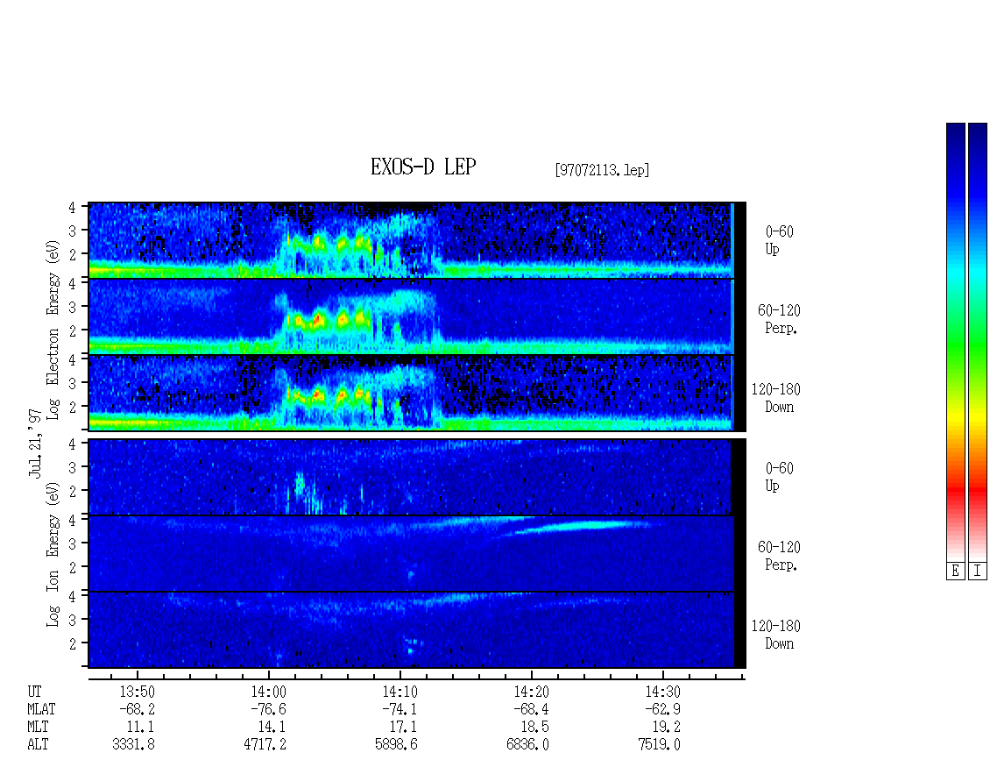990x767 pixels.
Task: Click the 14:30 UT time label
Action: (662, 692)
